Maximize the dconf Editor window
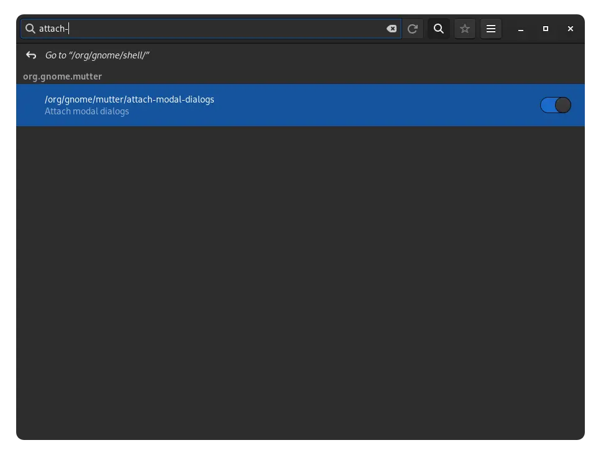Image resolution: width=601 pixels, height=458 pixels. point(546,29)
